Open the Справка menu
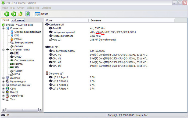This screenshot has height=118, width=188. [x=46, y=8]
